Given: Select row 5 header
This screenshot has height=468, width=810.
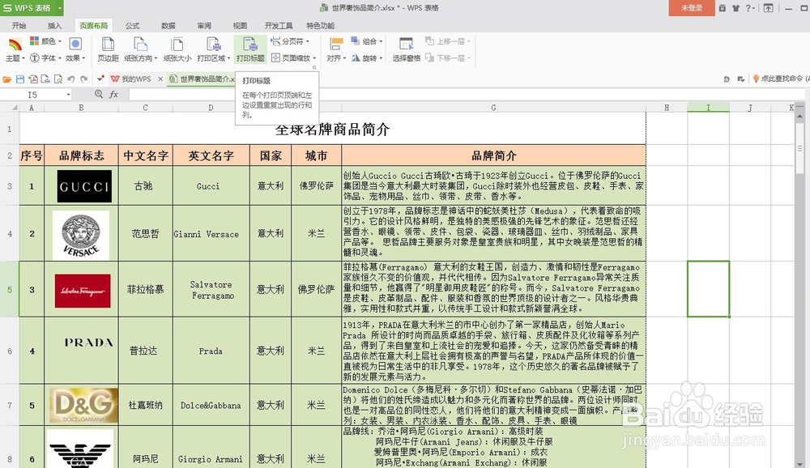Looking at the screenshot, I should (9, 289).
